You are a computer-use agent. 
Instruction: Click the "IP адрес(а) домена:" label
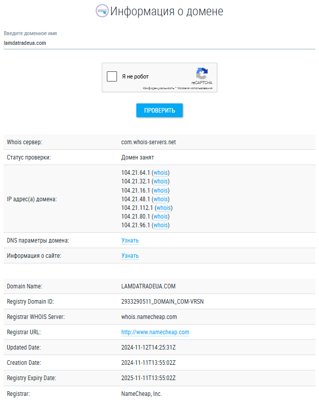coord(32,199)
